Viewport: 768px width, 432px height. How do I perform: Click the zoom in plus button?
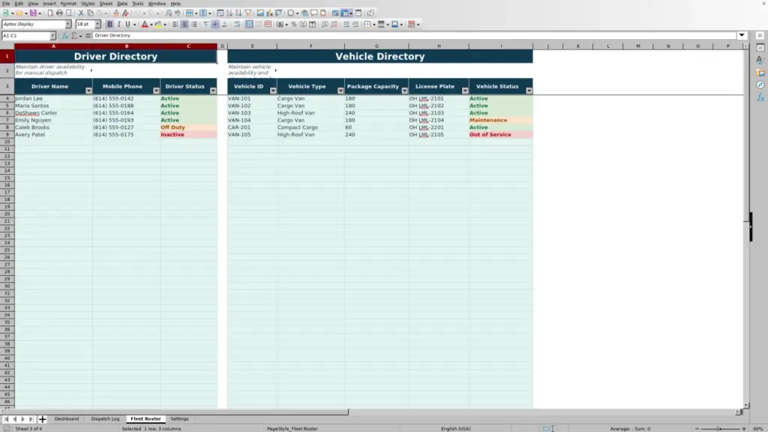click(x=744, y=428)
